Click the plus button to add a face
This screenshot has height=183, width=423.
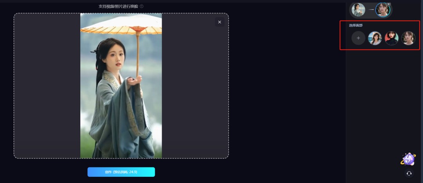click(358, 38)
